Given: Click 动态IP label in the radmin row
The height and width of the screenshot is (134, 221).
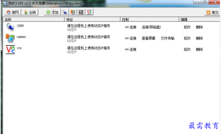Looking at the screenshot, I should [72, 41].
